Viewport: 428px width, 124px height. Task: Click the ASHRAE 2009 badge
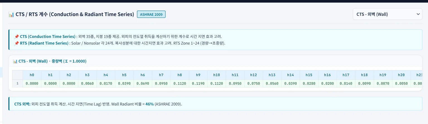point(151,14)
